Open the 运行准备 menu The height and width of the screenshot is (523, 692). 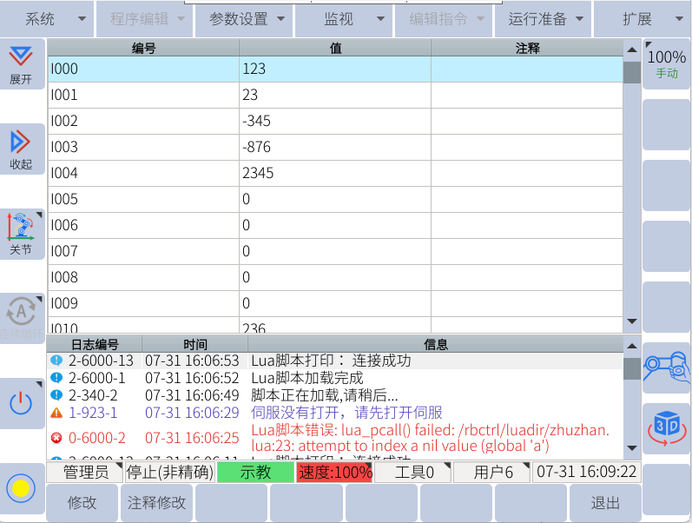click(543, 19)
